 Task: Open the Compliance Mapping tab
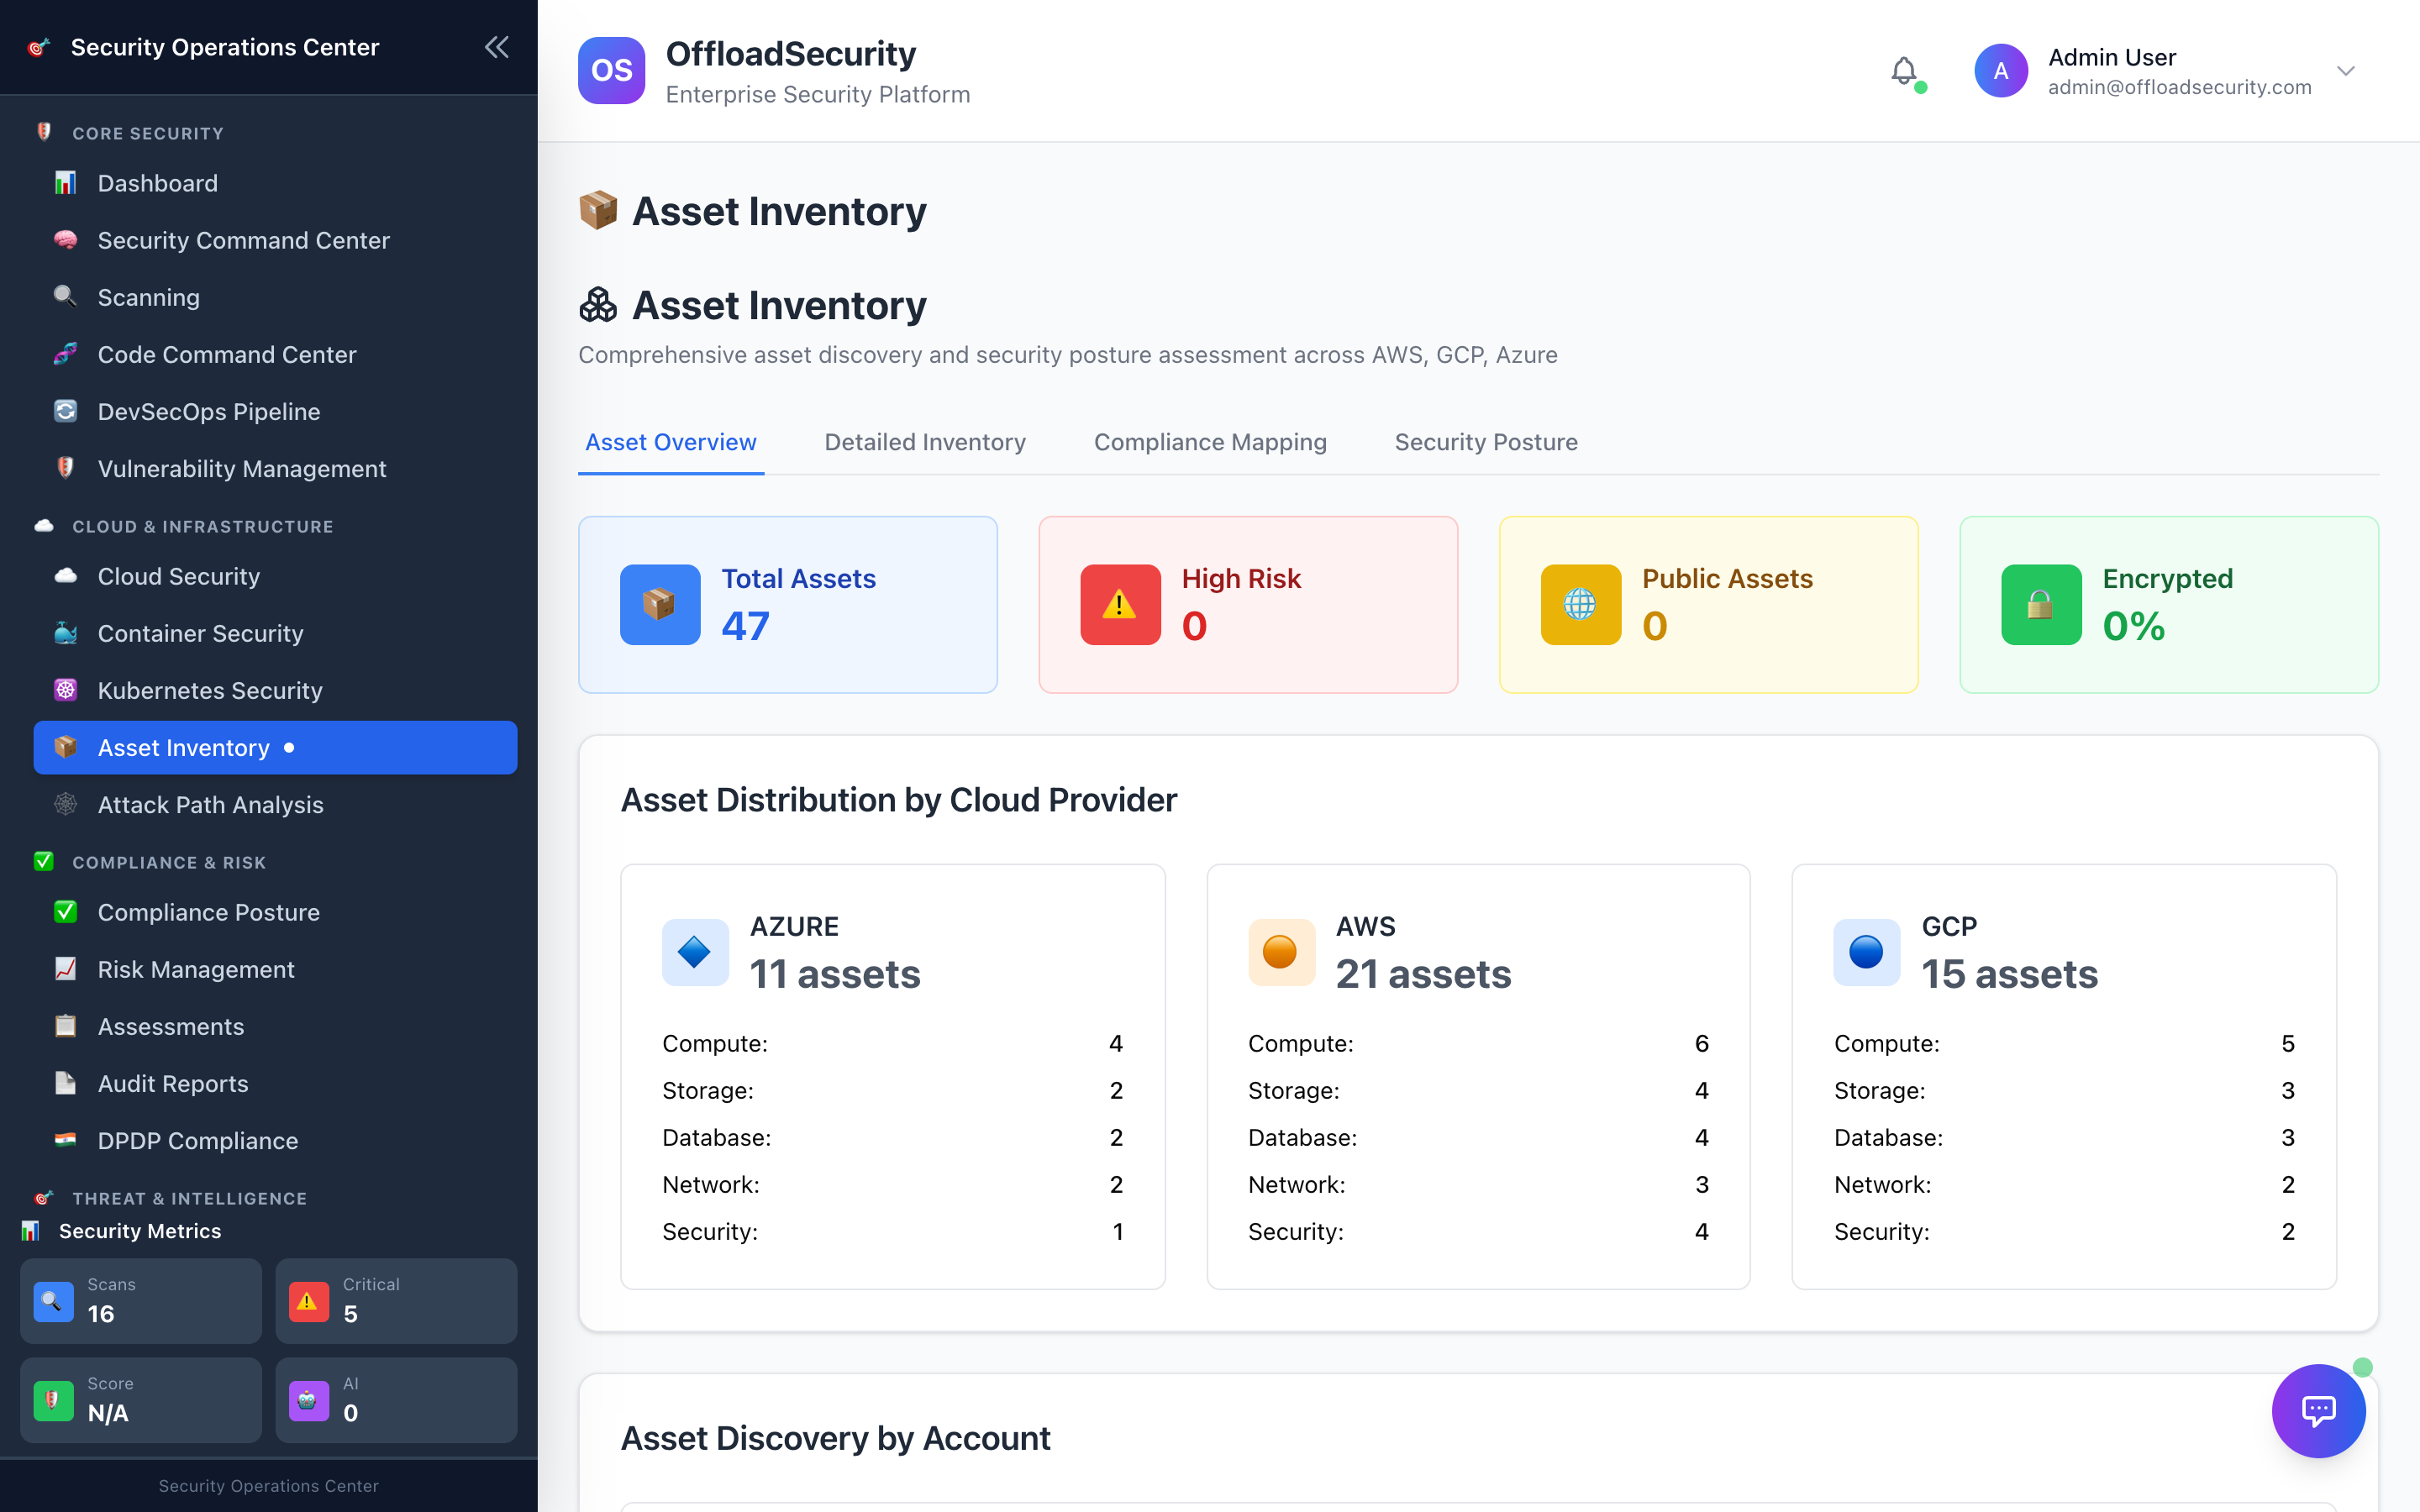click(1210, 442)
